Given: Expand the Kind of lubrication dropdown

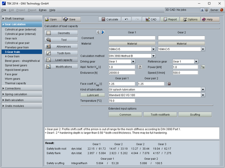Looking at the screenshot, I should tap(202, 89).
